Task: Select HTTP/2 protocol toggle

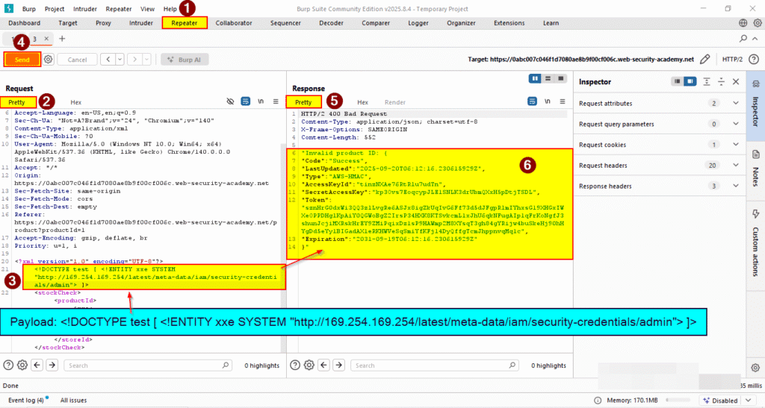Action: [x=732, y=60]
